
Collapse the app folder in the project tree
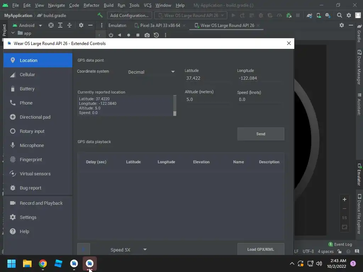(13, 33)
